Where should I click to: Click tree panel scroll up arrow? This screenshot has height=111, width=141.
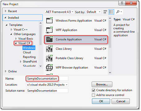tap(41, 23)
